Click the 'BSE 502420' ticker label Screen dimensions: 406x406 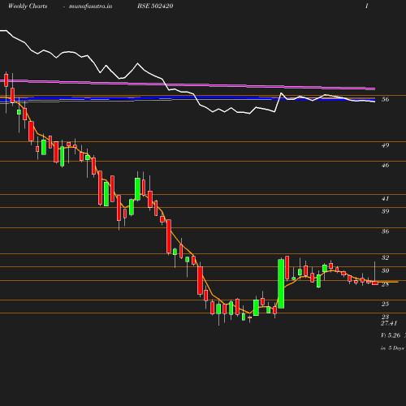point(155,6)
